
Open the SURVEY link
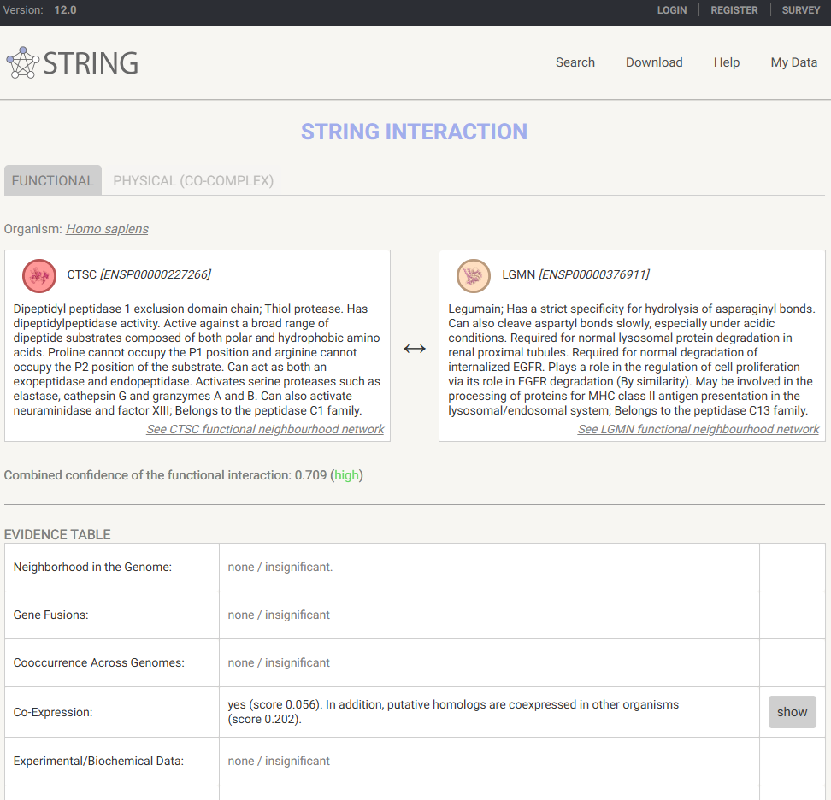point(801,10)
